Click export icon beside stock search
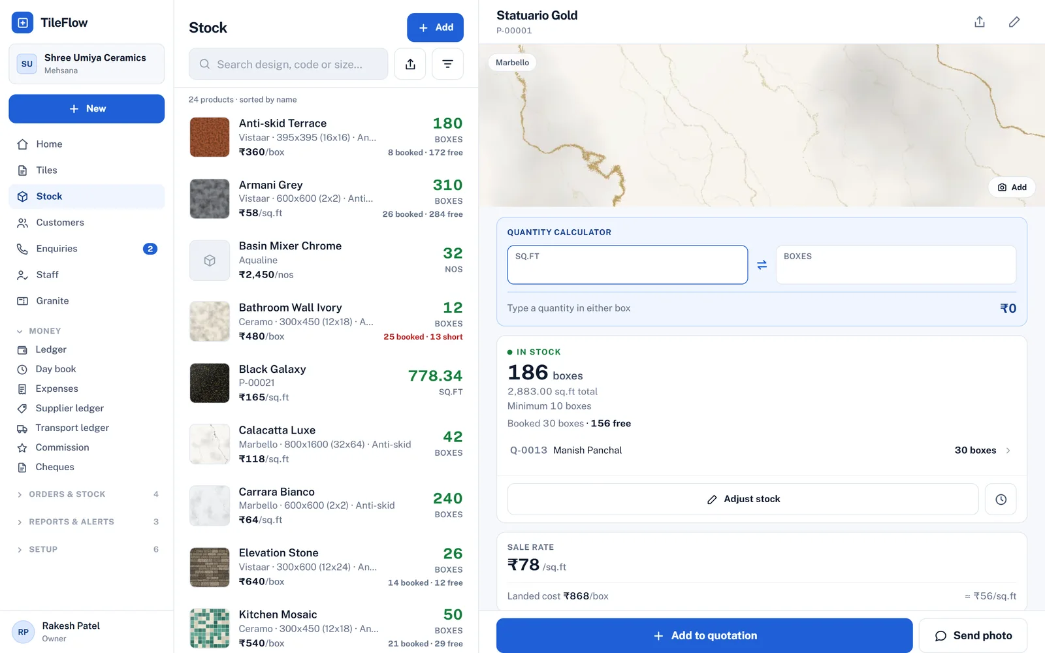 pyautogui.click(x=410, y=64)
